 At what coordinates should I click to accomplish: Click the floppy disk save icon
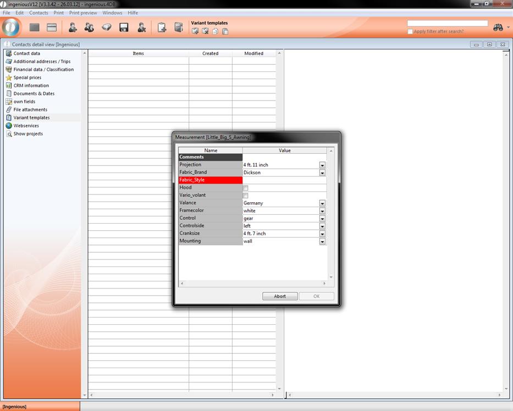pyautogui.click(x=124, y=27)
